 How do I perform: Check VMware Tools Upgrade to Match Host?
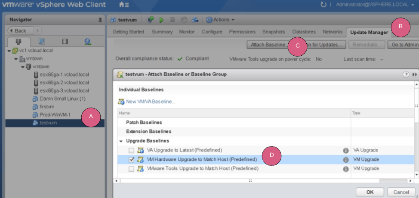[131, 169]
